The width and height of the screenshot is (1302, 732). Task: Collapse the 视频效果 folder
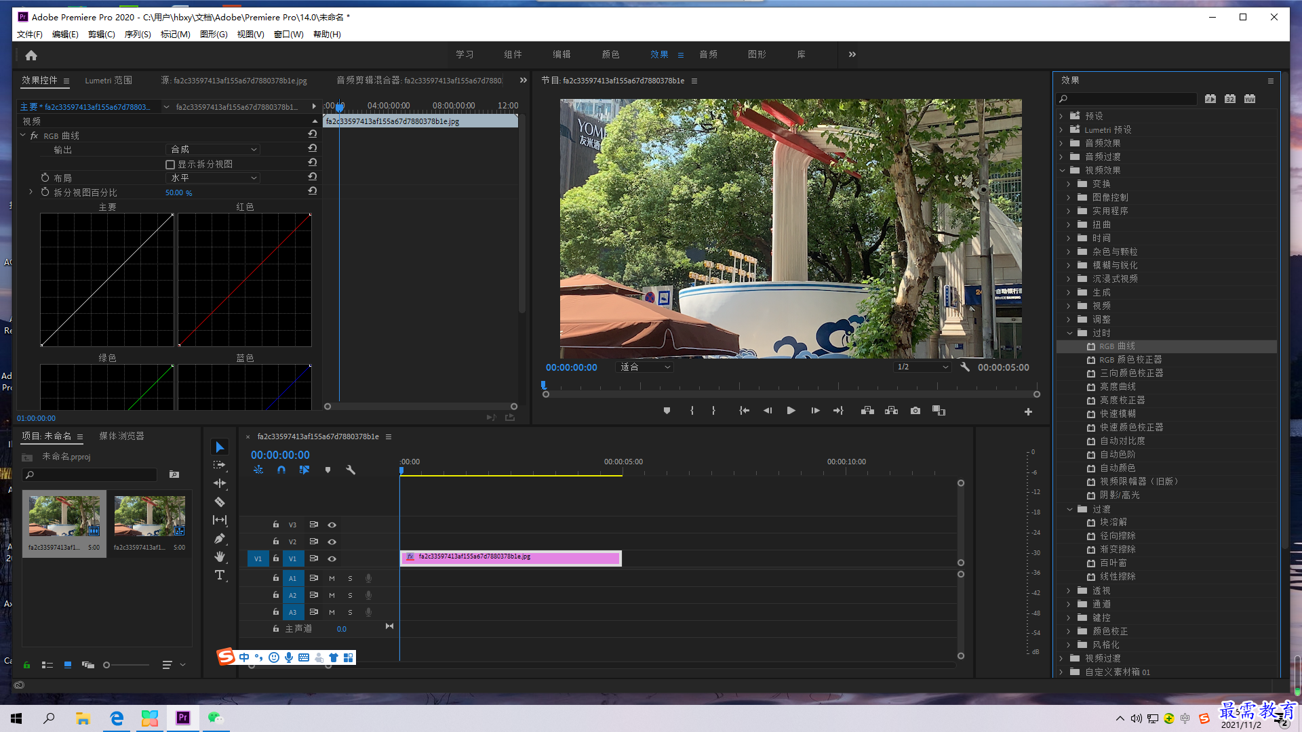(x=1062, y=171)
